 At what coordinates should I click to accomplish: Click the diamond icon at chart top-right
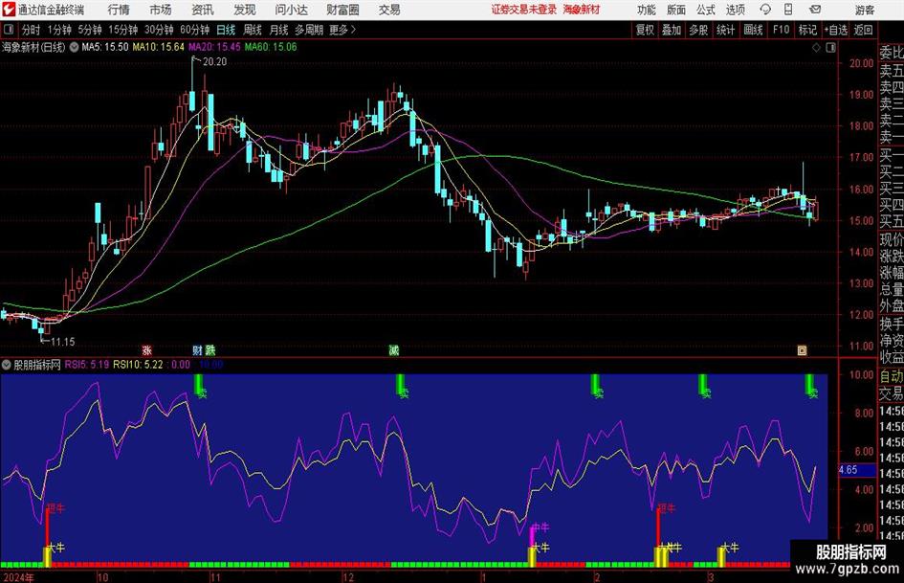[x=816, y=48]
